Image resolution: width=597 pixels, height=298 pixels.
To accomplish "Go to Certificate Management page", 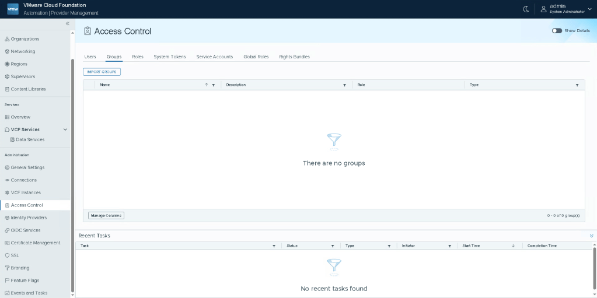I will pos(35,243).
